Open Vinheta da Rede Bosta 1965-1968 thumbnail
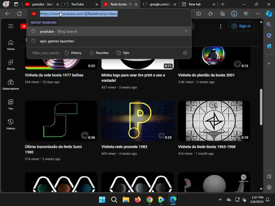 point(214,121)
